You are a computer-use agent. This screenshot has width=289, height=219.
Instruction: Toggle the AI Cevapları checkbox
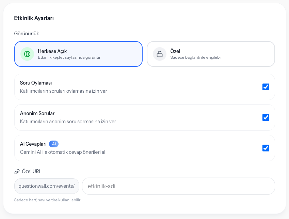pyautogui.click(x=266, y=148)
